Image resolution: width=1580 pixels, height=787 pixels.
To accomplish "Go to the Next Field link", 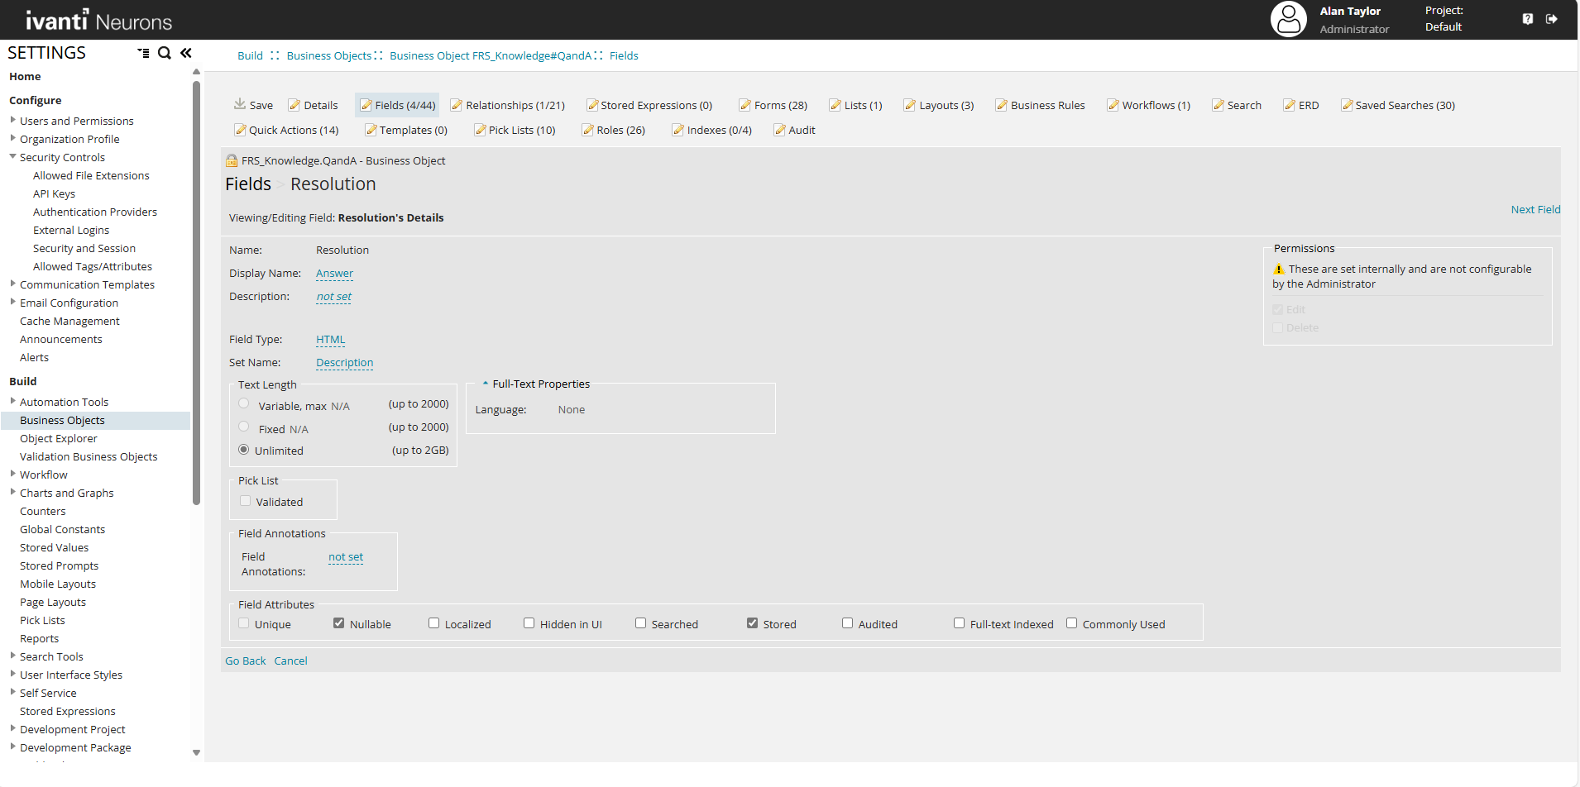I will [x=1535, y=209].
